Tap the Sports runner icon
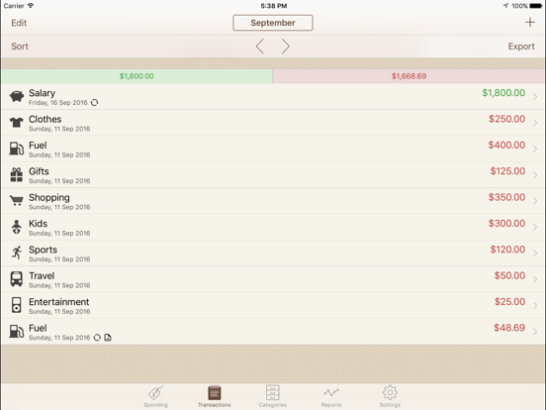The image size is (546, 410). coord(17,253)
